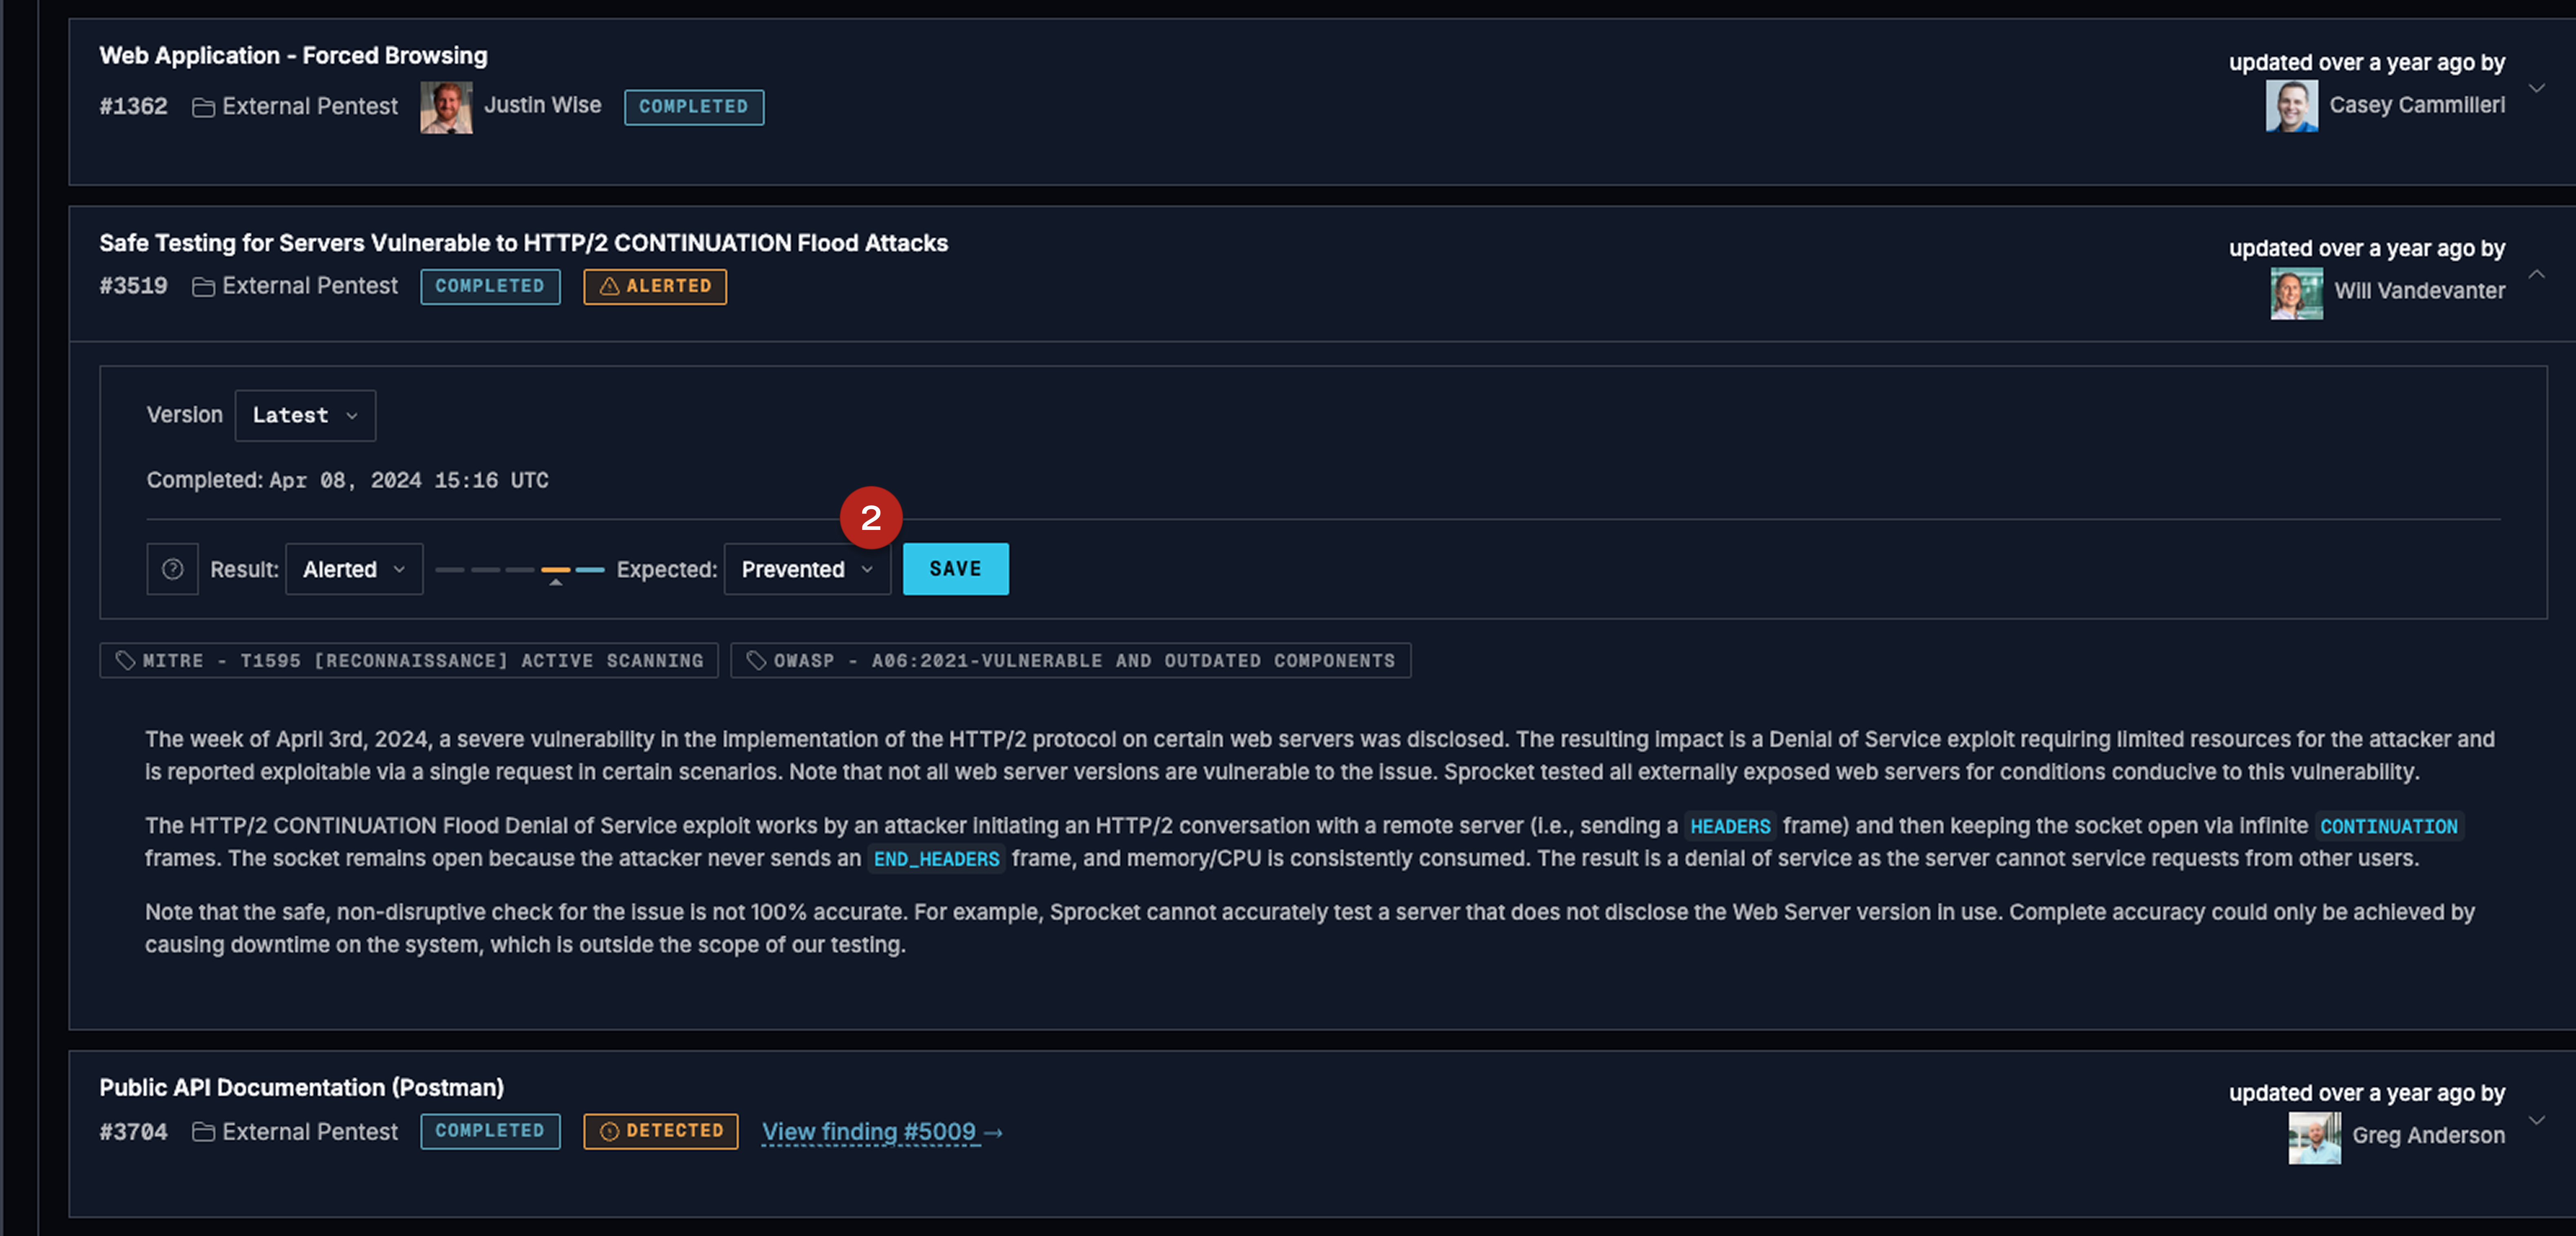Click the name Will Vandevanter
Screen dimensions: 2576x1236
click(2419, 291)
